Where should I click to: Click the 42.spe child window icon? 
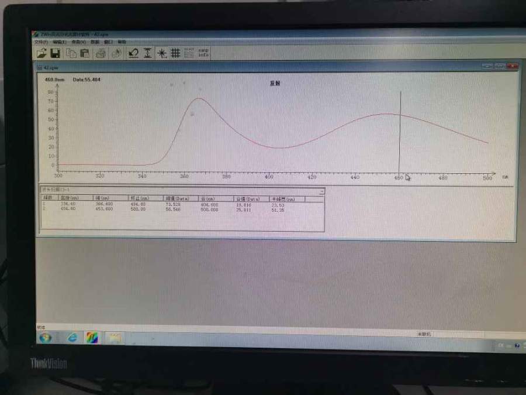tap(40, 68)
